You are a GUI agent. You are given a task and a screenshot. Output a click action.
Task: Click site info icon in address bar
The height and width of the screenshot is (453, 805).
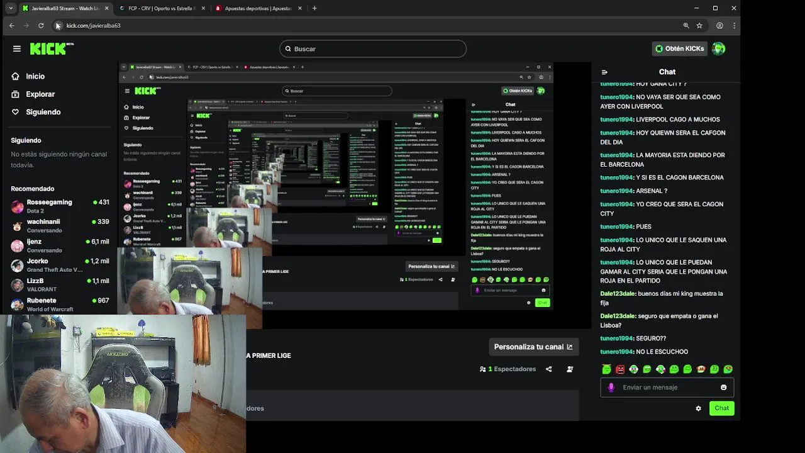[58, 25]
